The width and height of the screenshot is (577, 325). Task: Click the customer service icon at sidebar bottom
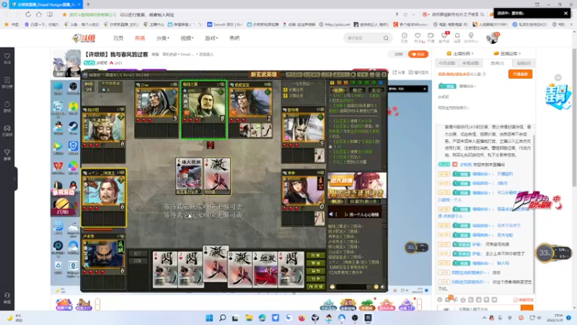[7, 297]
